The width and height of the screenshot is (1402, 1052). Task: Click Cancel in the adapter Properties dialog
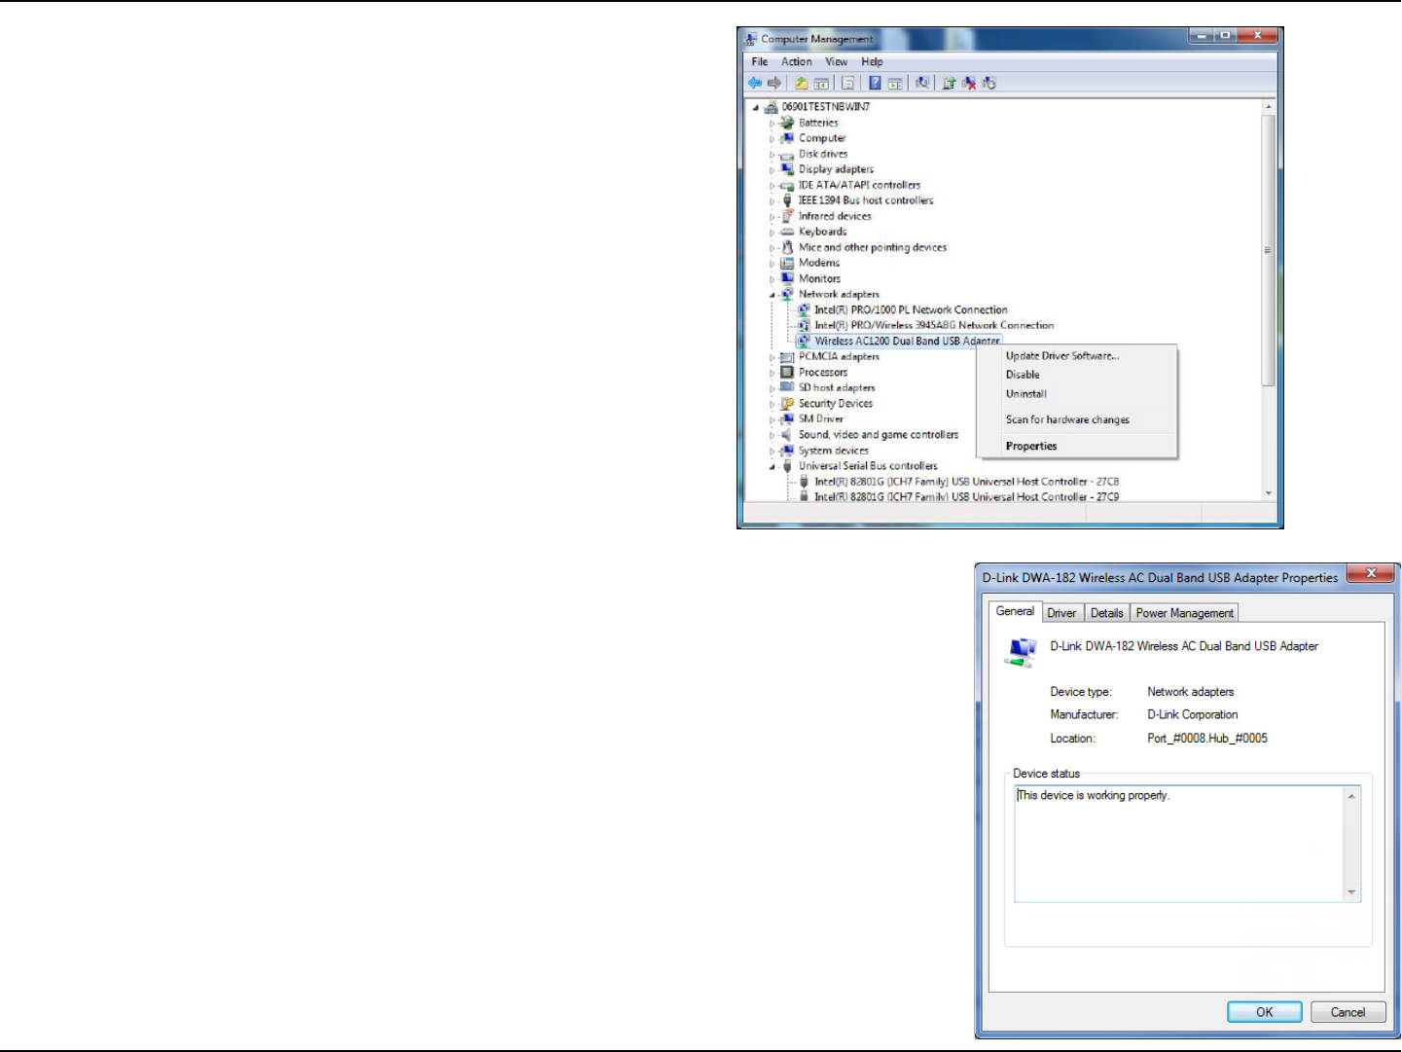[1348, 1012]
